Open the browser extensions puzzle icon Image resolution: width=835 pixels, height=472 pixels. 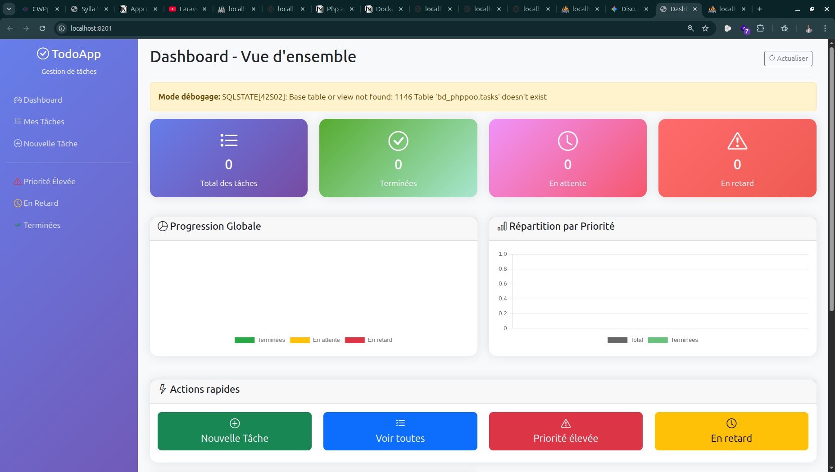761,28
